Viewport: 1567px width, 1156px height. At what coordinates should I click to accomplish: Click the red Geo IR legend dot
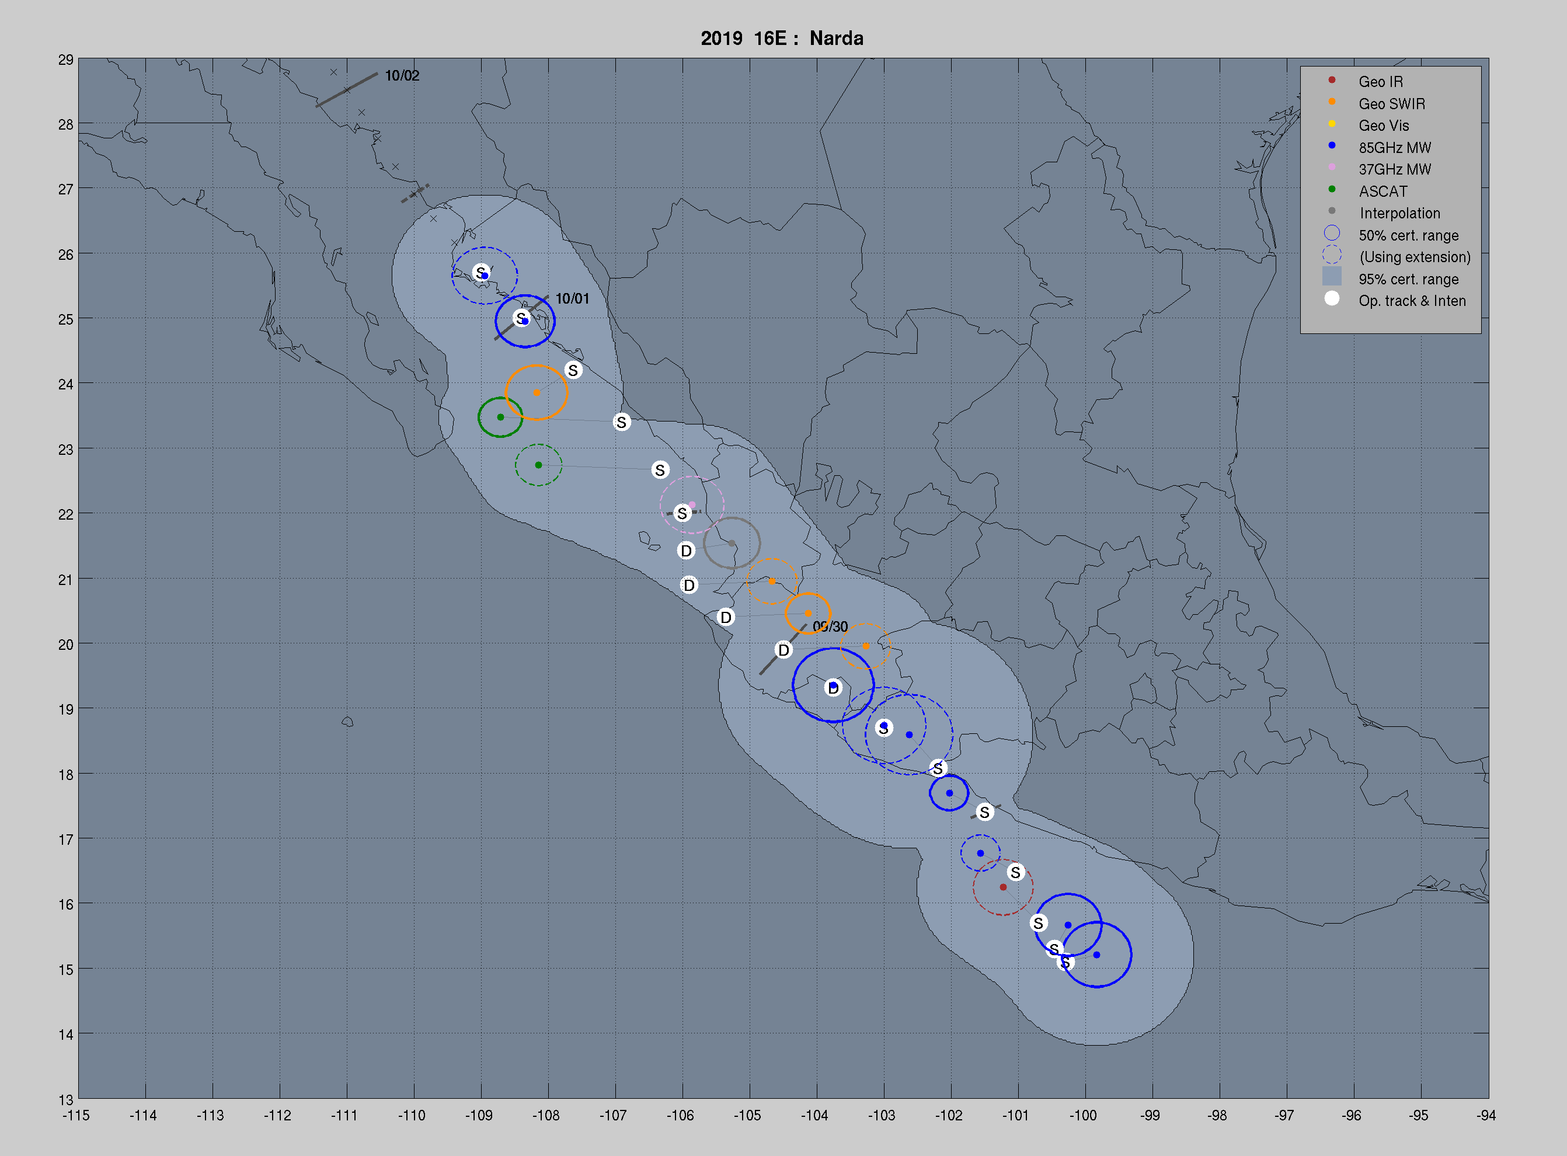tap(1331, 81)
